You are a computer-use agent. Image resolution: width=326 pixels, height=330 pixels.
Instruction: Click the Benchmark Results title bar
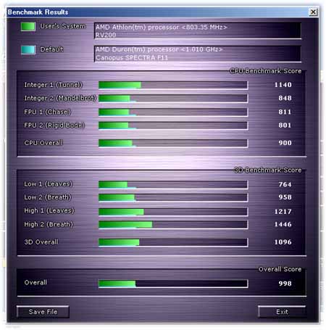[157, 12]
